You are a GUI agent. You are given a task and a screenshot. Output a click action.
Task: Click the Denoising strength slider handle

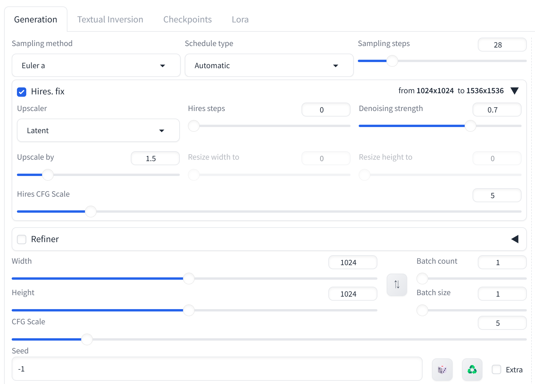click(x=470, y=126)
